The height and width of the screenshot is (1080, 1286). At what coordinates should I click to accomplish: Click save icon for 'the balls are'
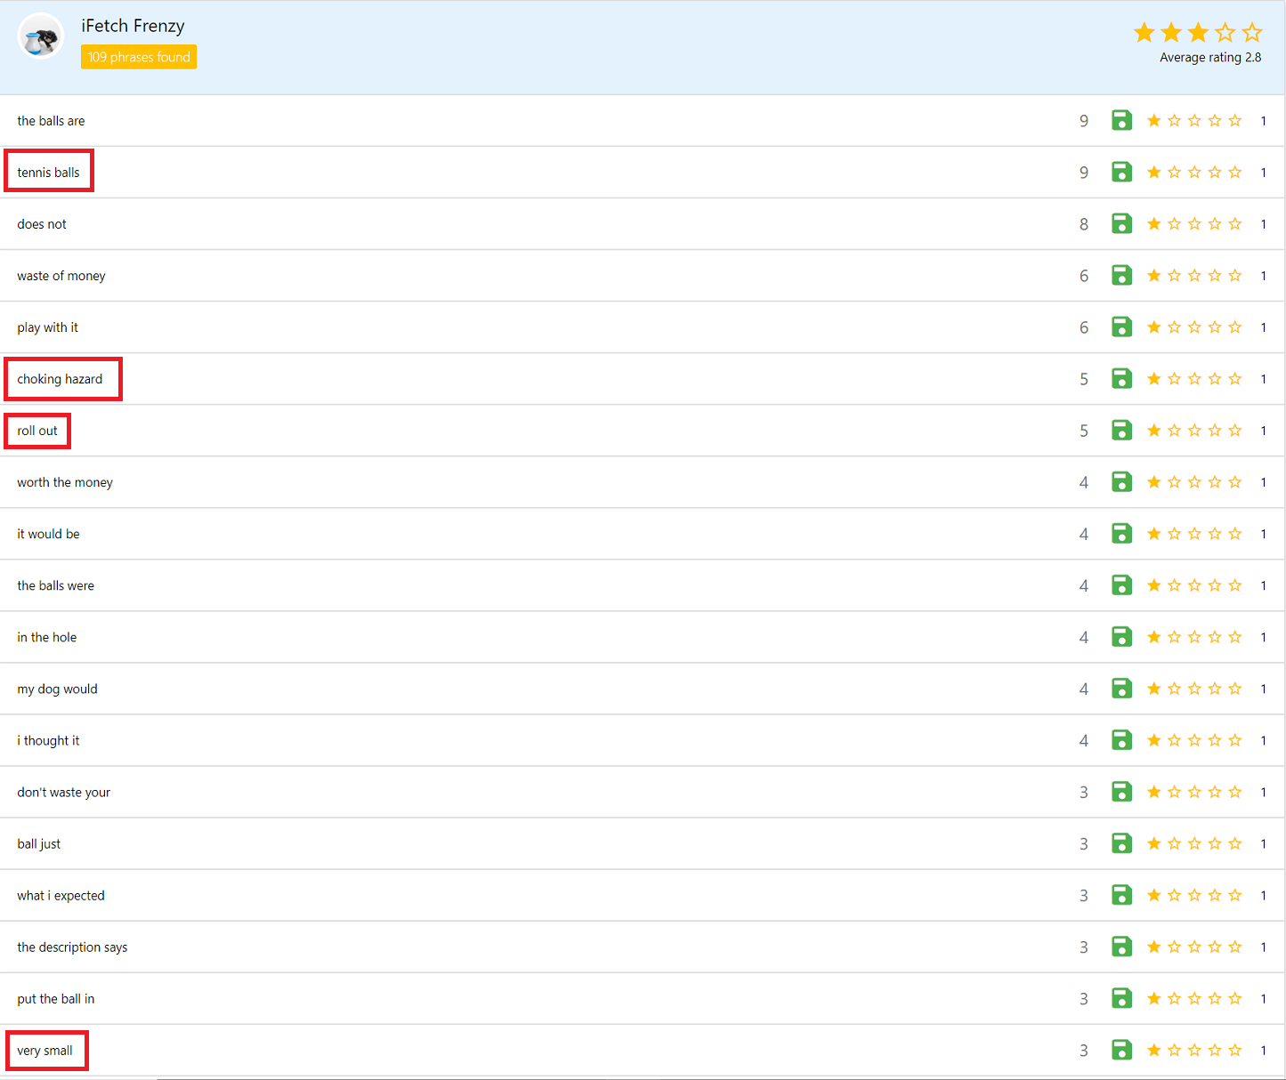pos(1121,120)
